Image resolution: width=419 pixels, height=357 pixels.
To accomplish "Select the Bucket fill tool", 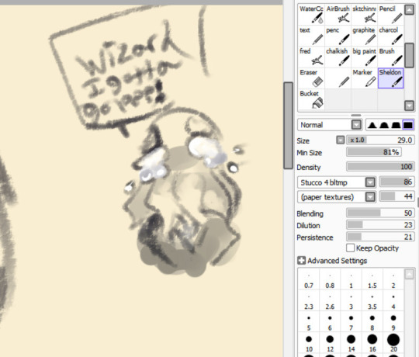I will [x=311, y=99].
